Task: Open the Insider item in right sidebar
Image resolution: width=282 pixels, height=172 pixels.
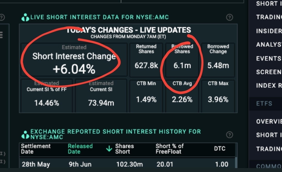Action: (269, 31)
